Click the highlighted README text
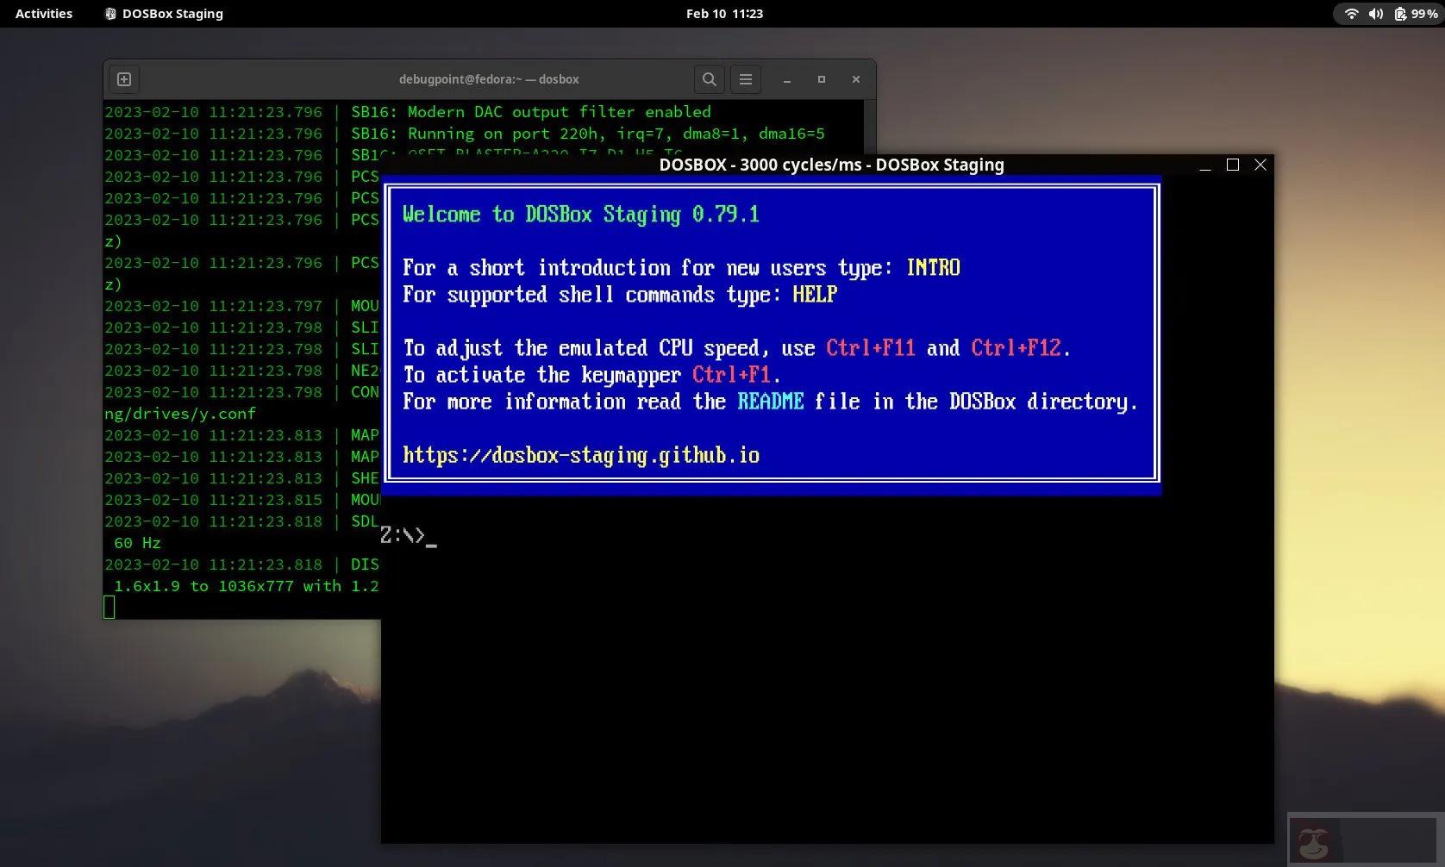The image size is (1445, 867). 772,401
